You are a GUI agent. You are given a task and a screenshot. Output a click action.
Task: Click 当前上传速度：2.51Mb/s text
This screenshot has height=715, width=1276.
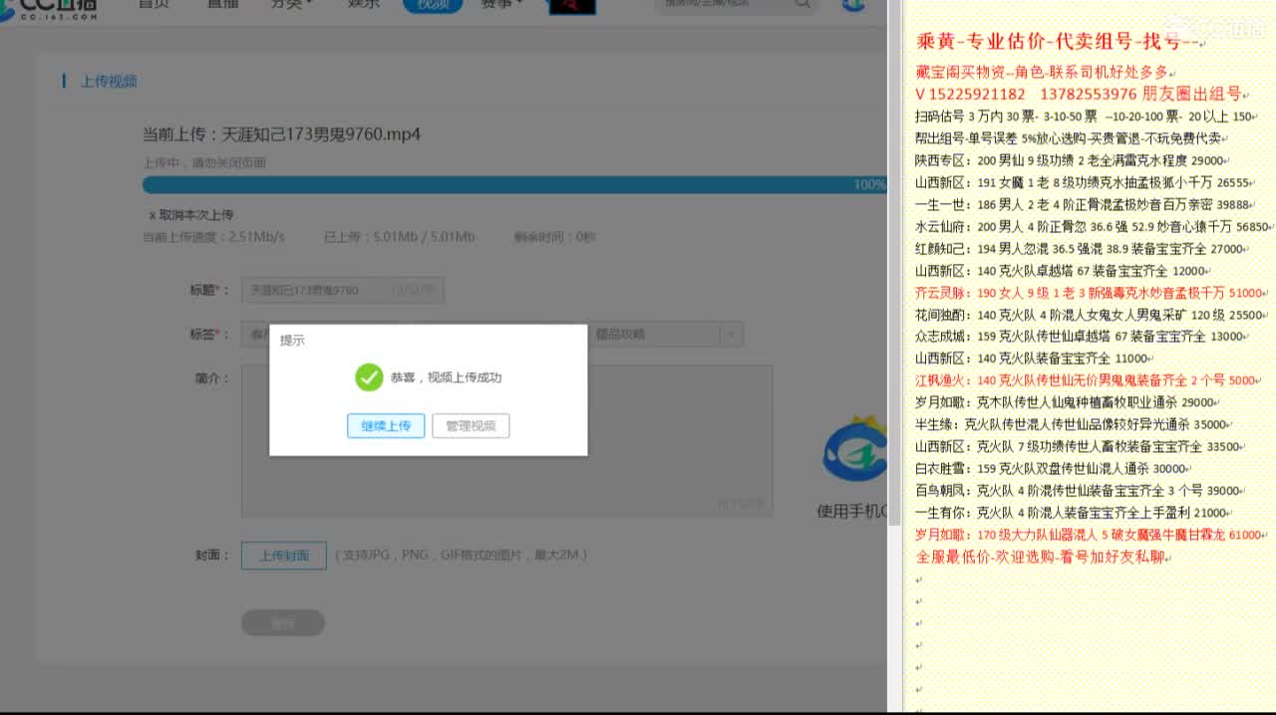point(213,237)
